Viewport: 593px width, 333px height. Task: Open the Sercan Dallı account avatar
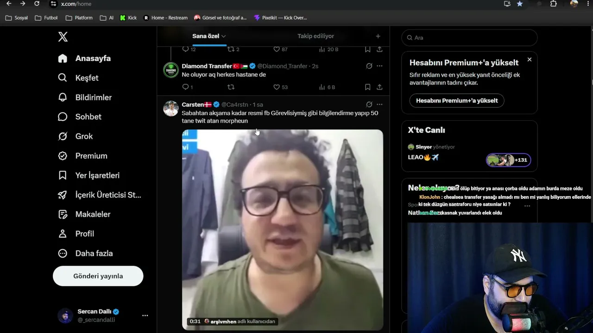click(x=65, y=315)
